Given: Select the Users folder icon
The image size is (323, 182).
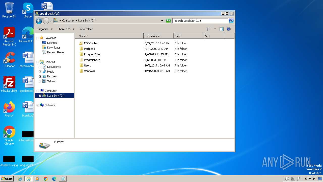Looking at the screenshot, I should [81, 65].
